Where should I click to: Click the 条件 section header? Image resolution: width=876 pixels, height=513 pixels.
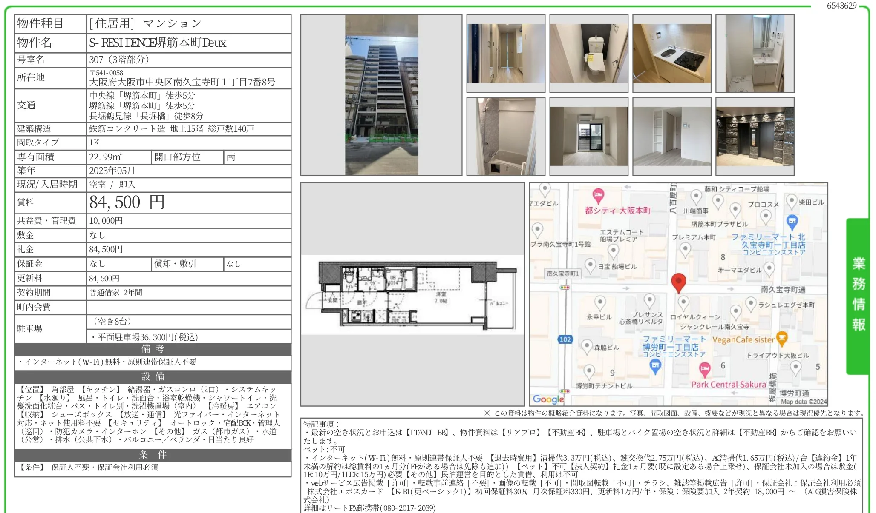click(x=153, y=455)
